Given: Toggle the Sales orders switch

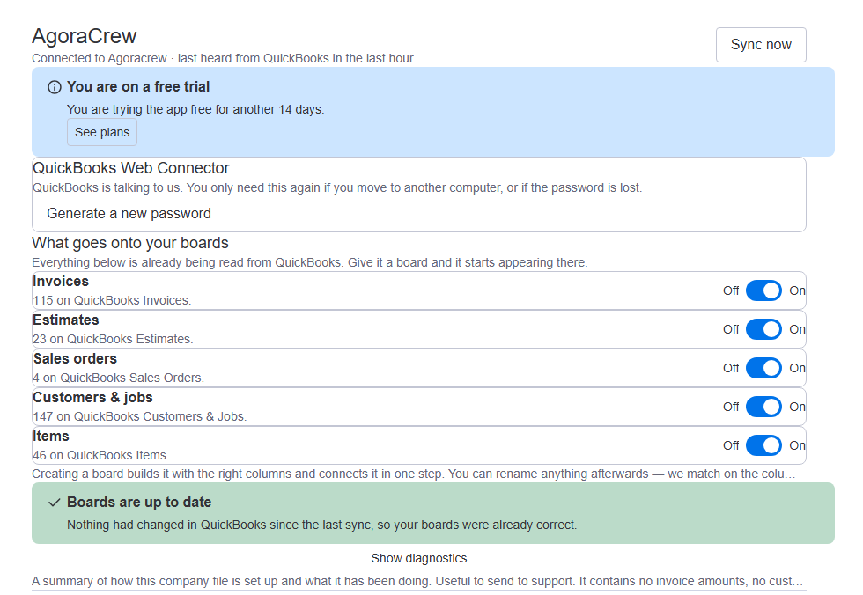Looking at the screenshot, I should pos(763,368).
